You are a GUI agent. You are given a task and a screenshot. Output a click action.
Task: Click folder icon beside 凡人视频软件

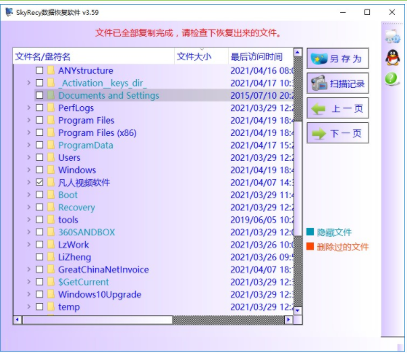pos(51,182)
